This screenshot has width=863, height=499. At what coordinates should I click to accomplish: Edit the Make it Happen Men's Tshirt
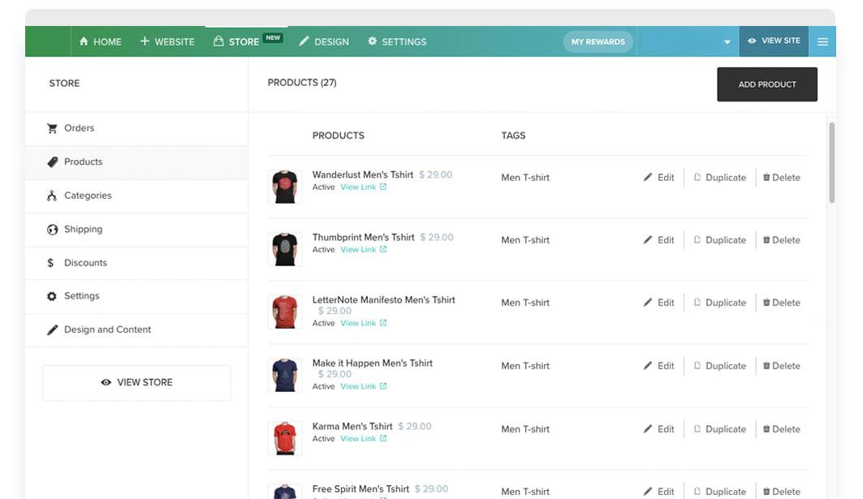tap(658, 366)
